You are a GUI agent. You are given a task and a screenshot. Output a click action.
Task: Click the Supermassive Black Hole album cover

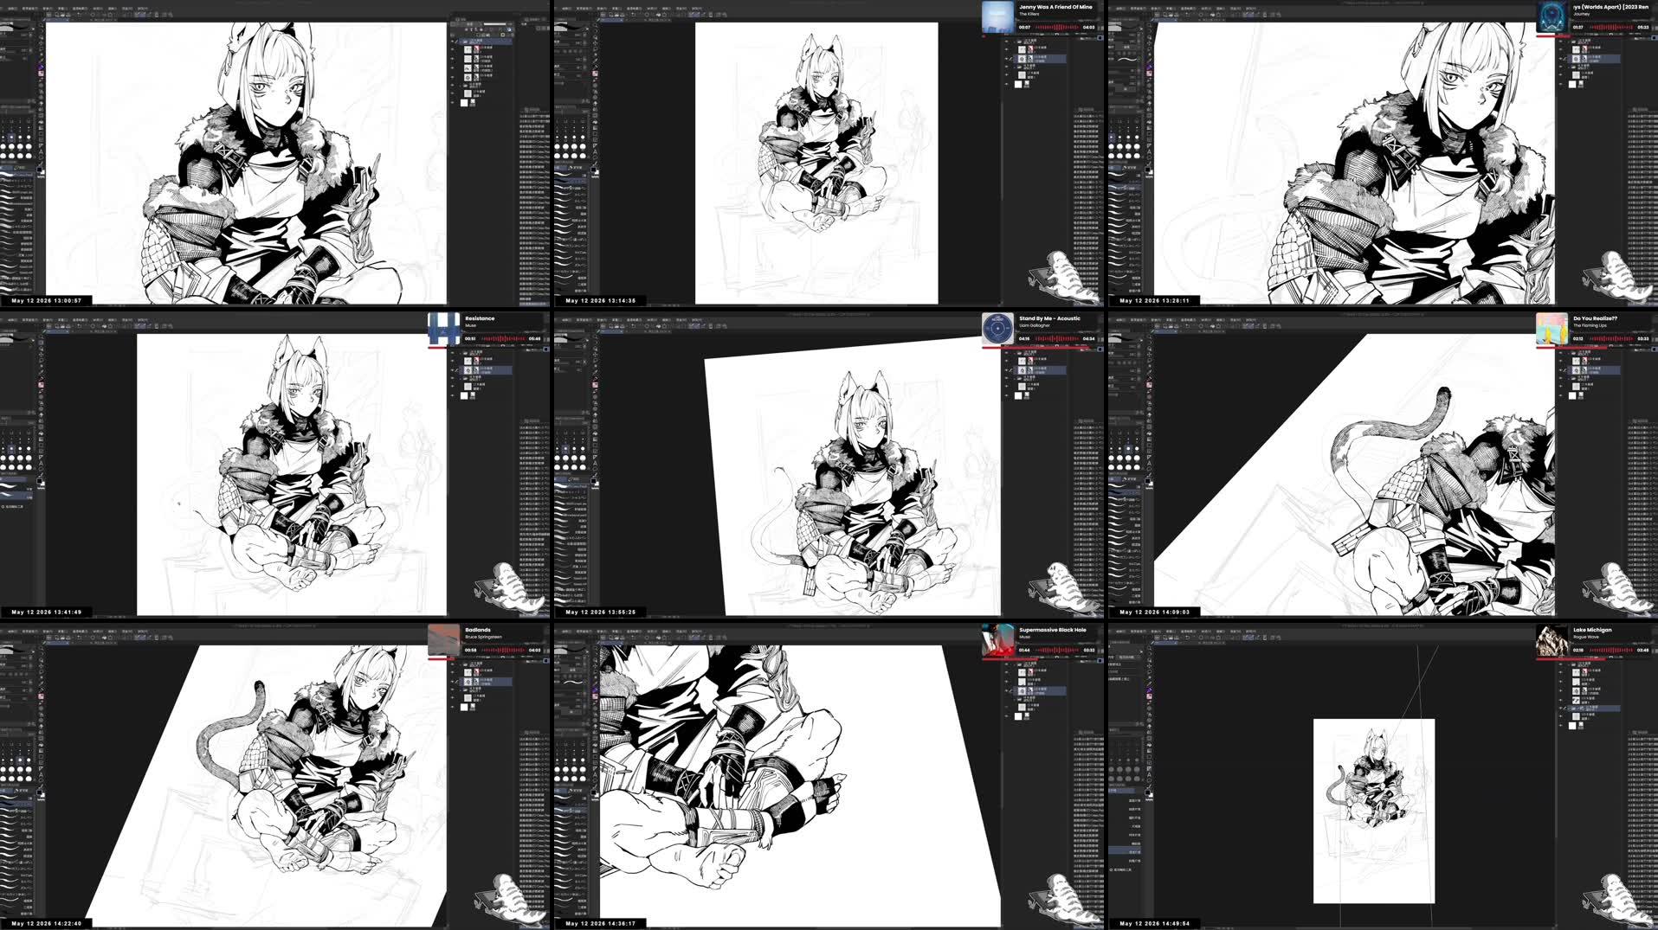pyautogui.click(x=997, y=640)
